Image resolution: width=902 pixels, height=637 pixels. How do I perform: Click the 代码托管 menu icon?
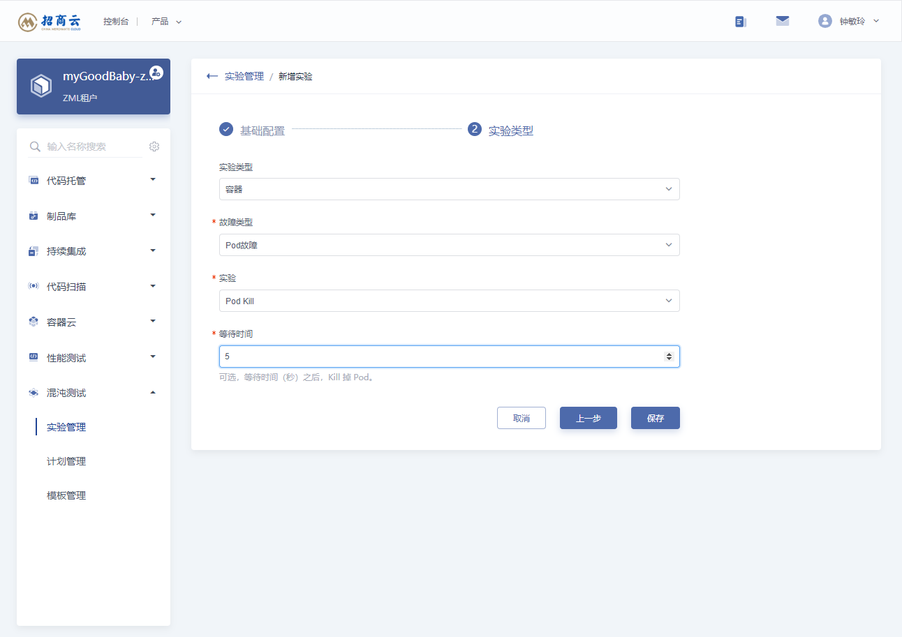point(34,180)
